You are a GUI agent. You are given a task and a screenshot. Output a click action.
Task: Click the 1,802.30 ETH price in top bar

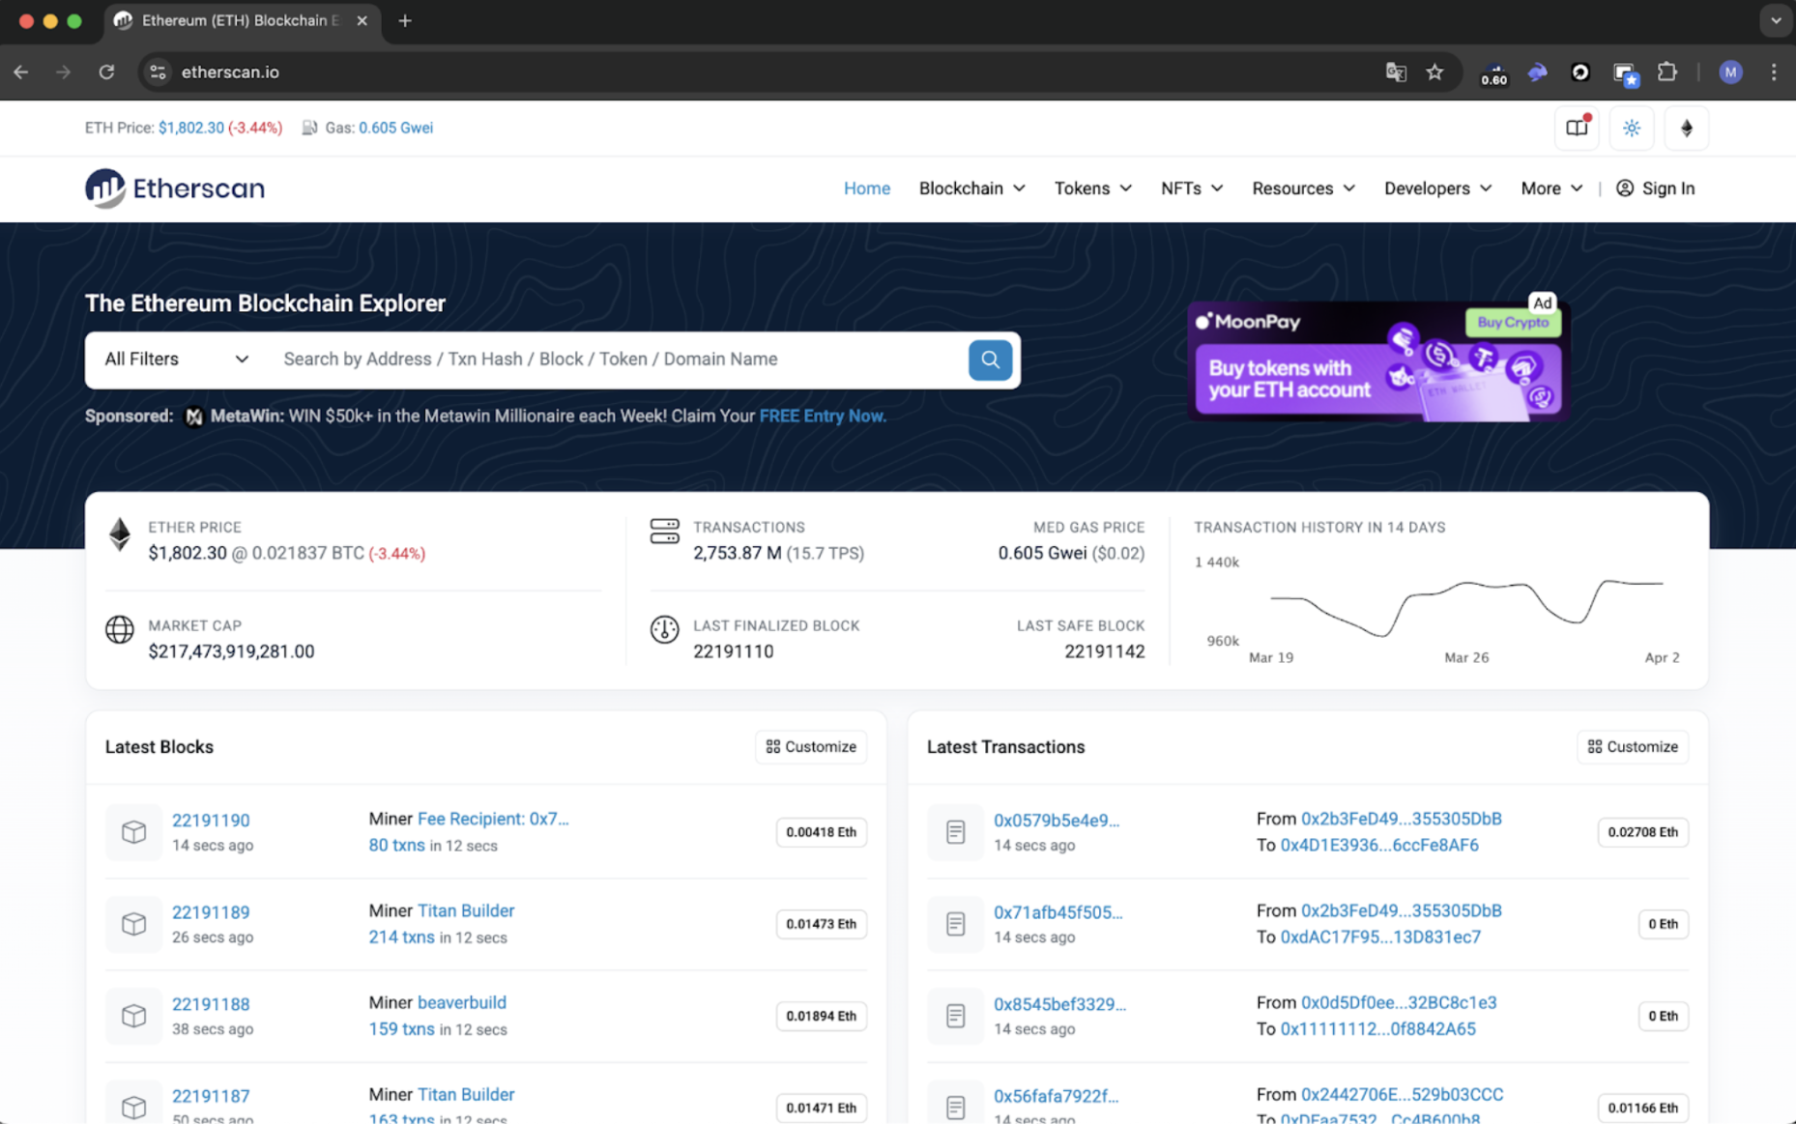coord(191,128)
